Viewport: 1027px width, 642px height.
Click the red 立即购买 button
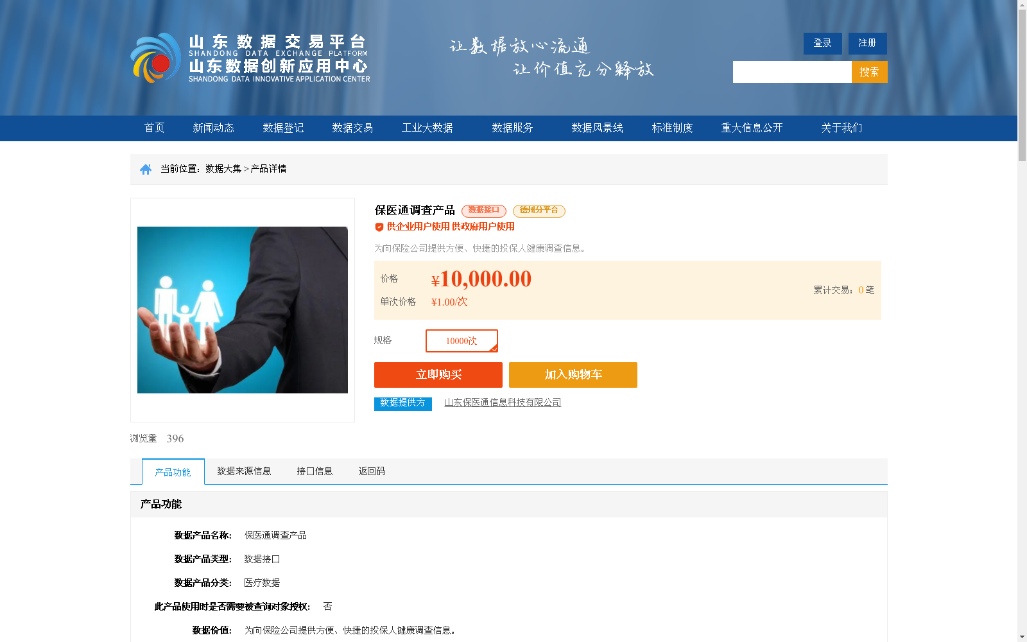[x=438, y=375]
